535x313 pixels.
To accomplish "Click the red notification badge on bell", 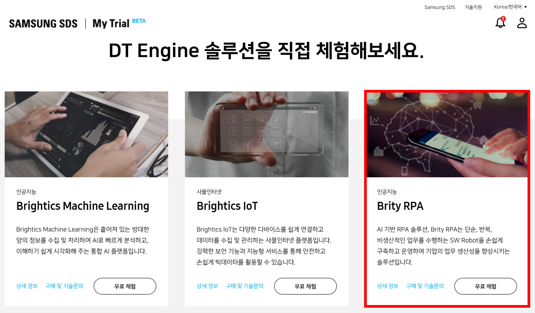I will click(x=503, y=19).
